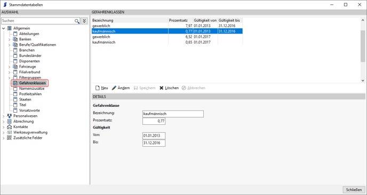Select Bundesländer in the tree
Image resolution: width=367 pixels, height=195 pixels.
tap(30, 56)
